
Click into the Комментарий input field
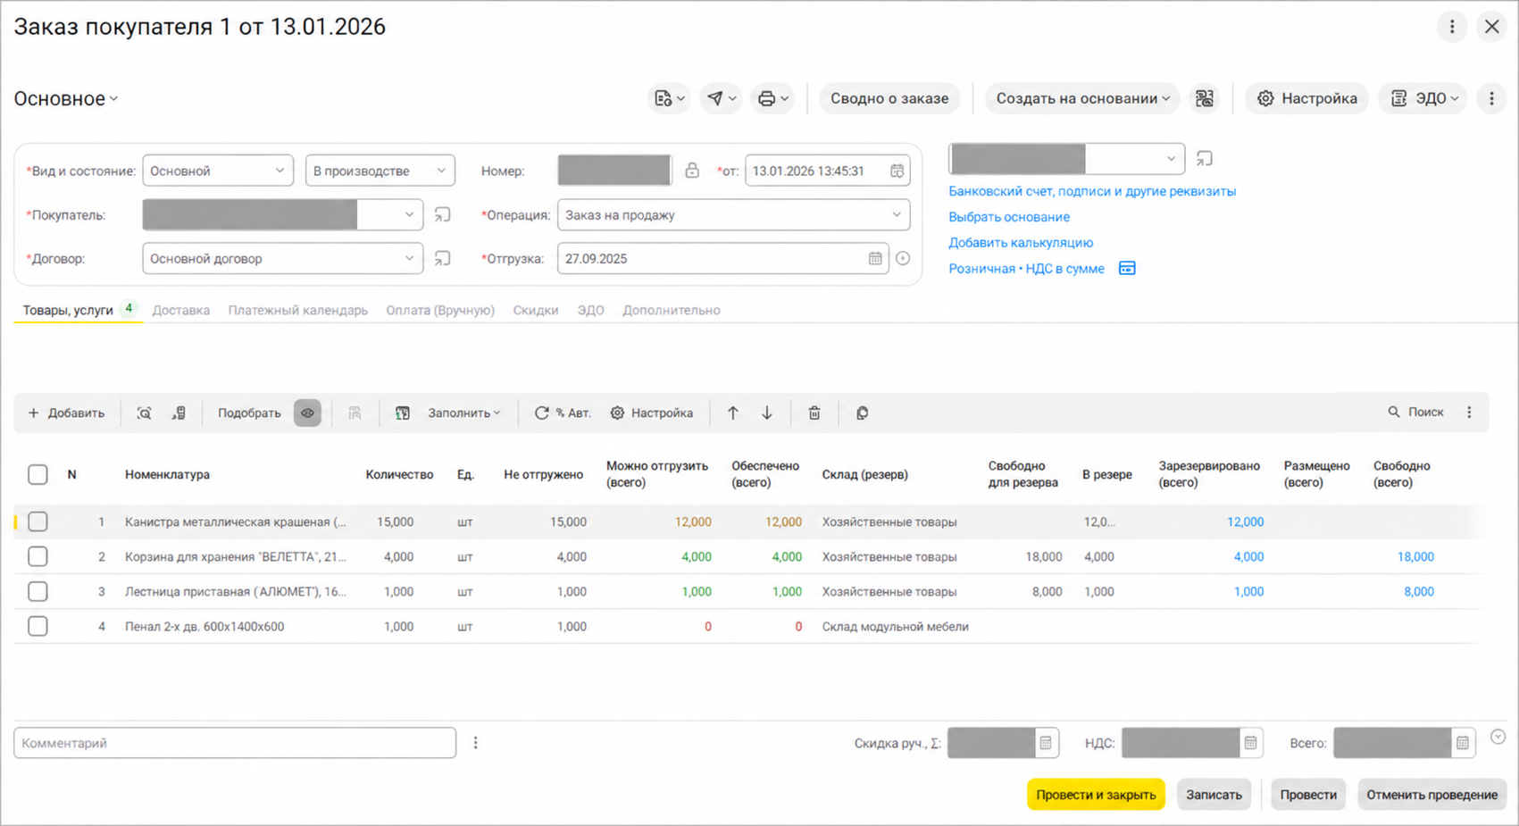235,743
